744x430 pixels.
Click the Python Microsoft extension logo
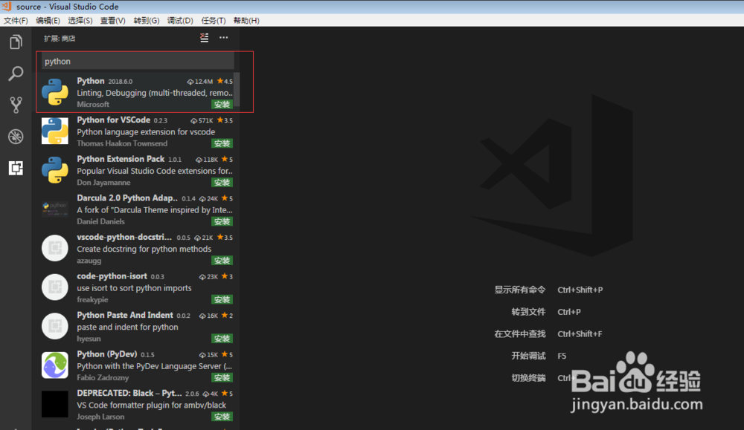[x=54, y=92]
